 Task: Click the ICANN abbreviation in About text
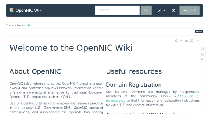65,97
